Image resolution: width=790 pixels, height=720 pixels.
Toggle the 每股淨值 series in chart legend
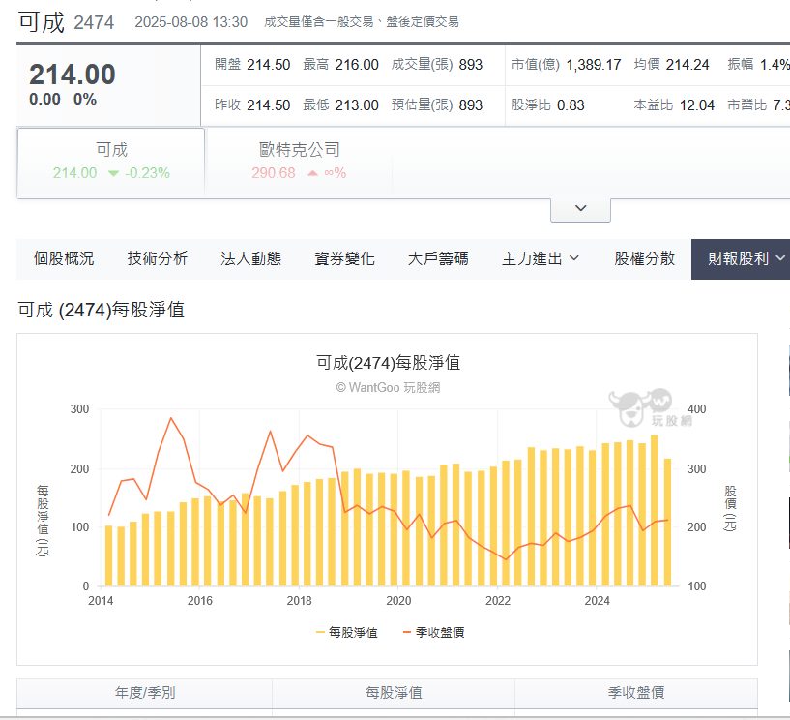coord(346,632)
